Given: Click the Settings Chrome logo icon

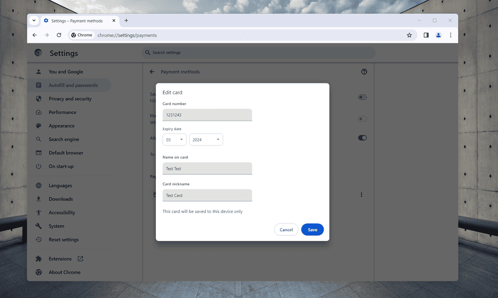Looking at the screenshot, I should coord(38,53).
